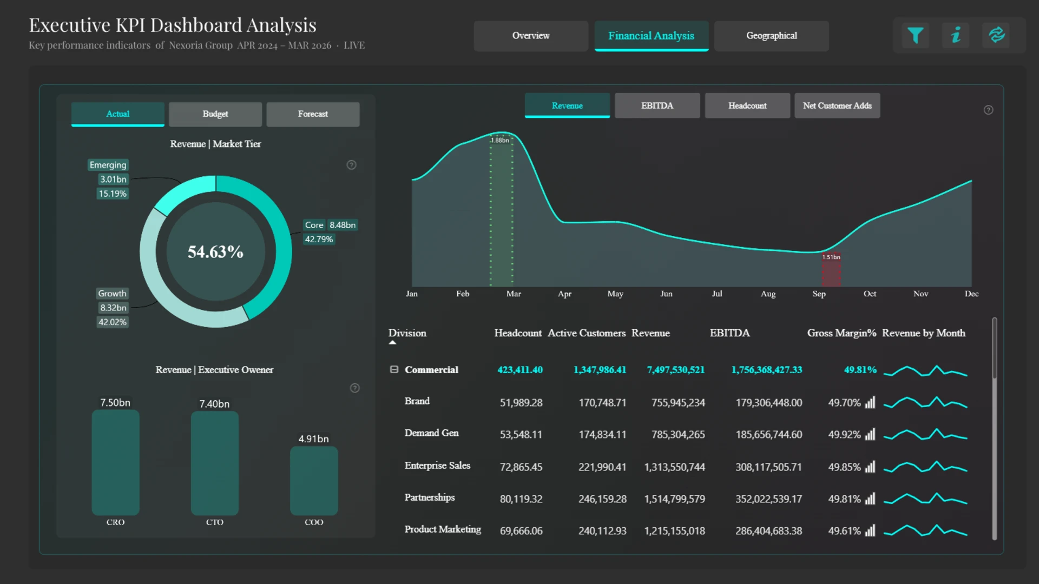Click the refresh sync icon

tap(996, 36)
